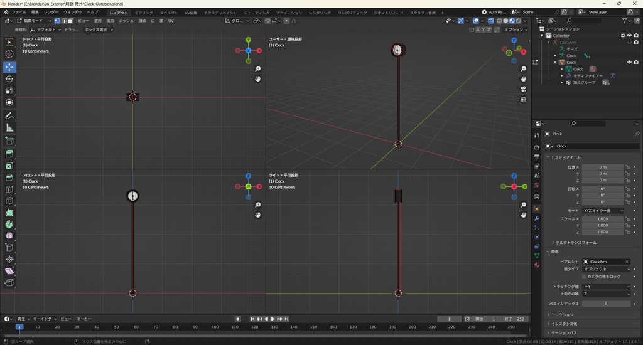Open the 親タイプ dropdown showing オブジェクト
The width and height of the screenshot is (643, 345).
click(606, 269)
